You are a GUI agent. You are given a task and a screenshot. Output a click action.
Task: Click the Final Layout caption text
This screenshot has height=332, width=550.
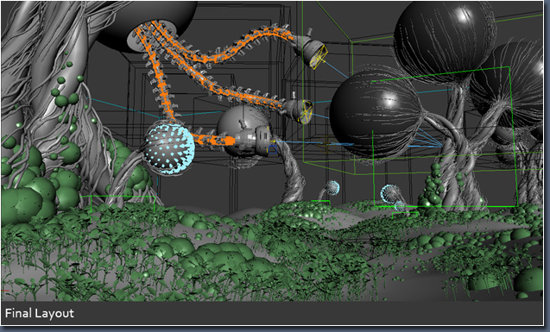(40, 313)
